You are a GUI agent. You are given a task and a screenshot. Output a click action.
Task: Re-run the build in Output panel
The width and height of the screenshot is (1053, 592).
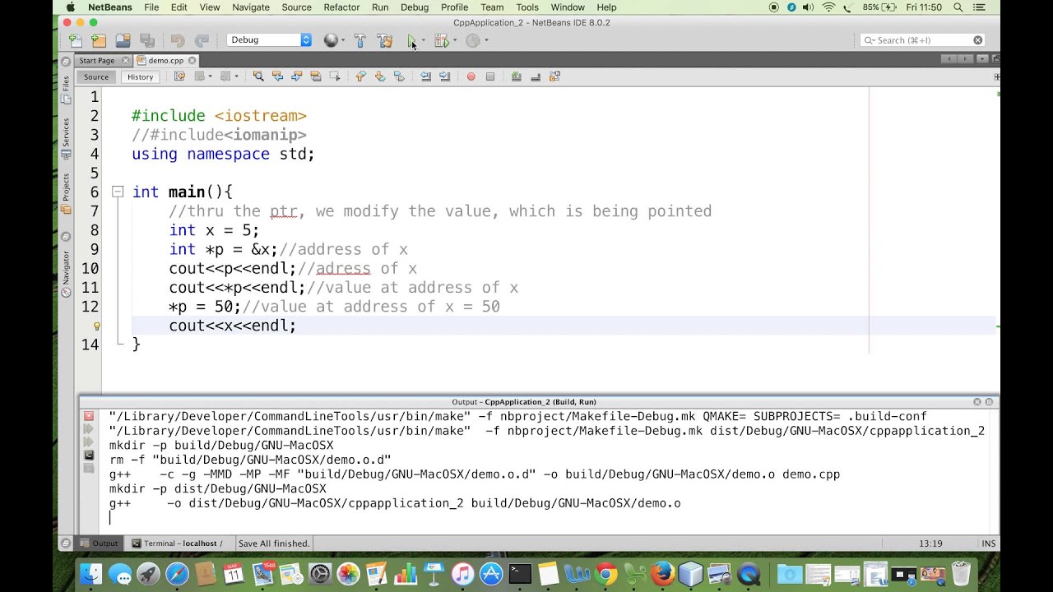point(89,429)
